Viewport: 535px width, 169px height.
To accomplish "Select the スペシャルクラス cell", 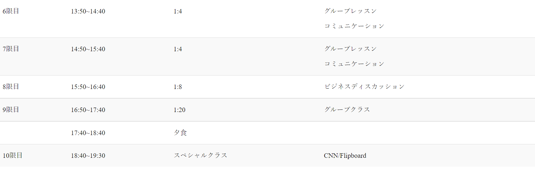I will click(201, 155).
